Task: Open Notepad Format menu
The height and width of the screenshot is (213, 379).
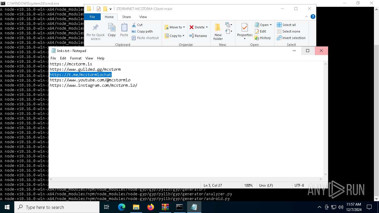Action: point(76,58)
